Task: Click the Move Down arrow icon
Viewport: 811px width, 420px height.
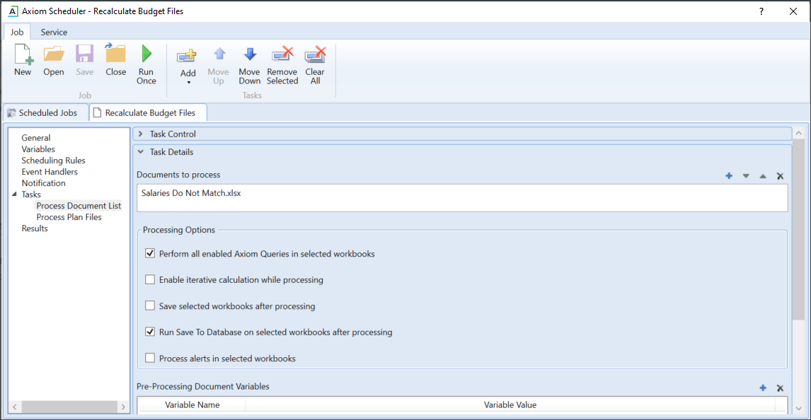Action: click(x=249, y=55)
